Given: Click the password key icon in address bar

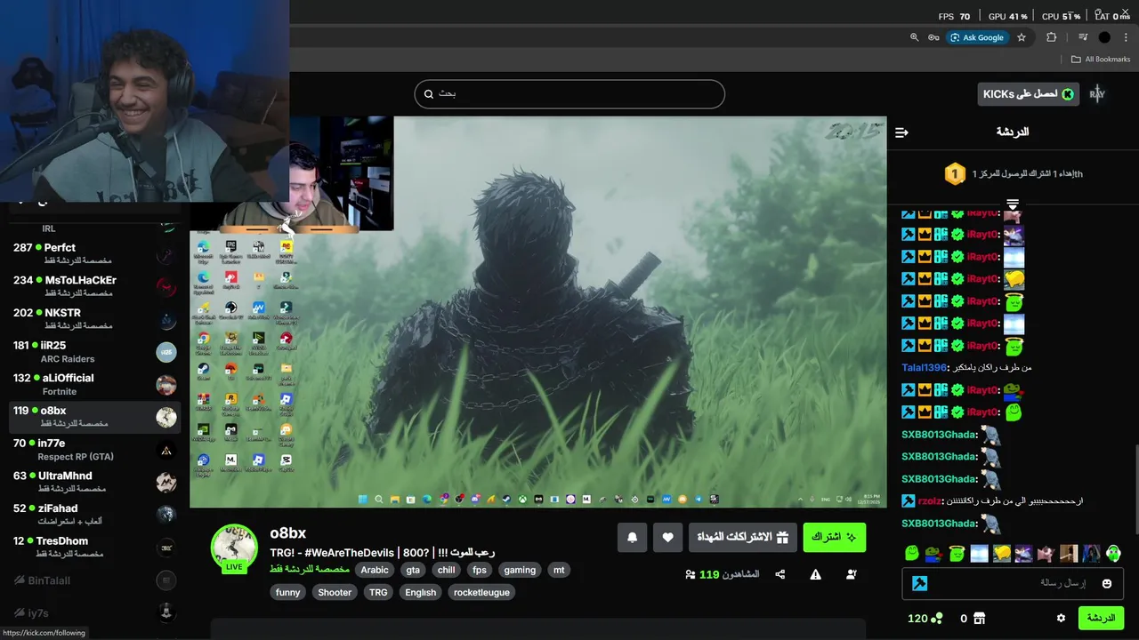Looking at the screenshot, I should tap(933, 37).
